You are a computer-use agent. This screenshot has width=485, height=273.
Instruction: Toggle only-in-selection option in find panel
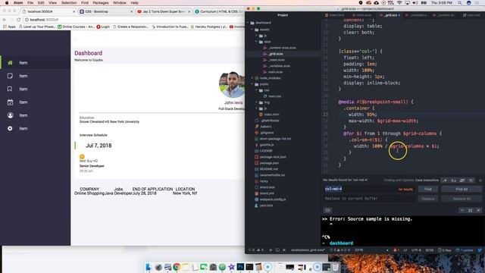(x=462, y=180)
